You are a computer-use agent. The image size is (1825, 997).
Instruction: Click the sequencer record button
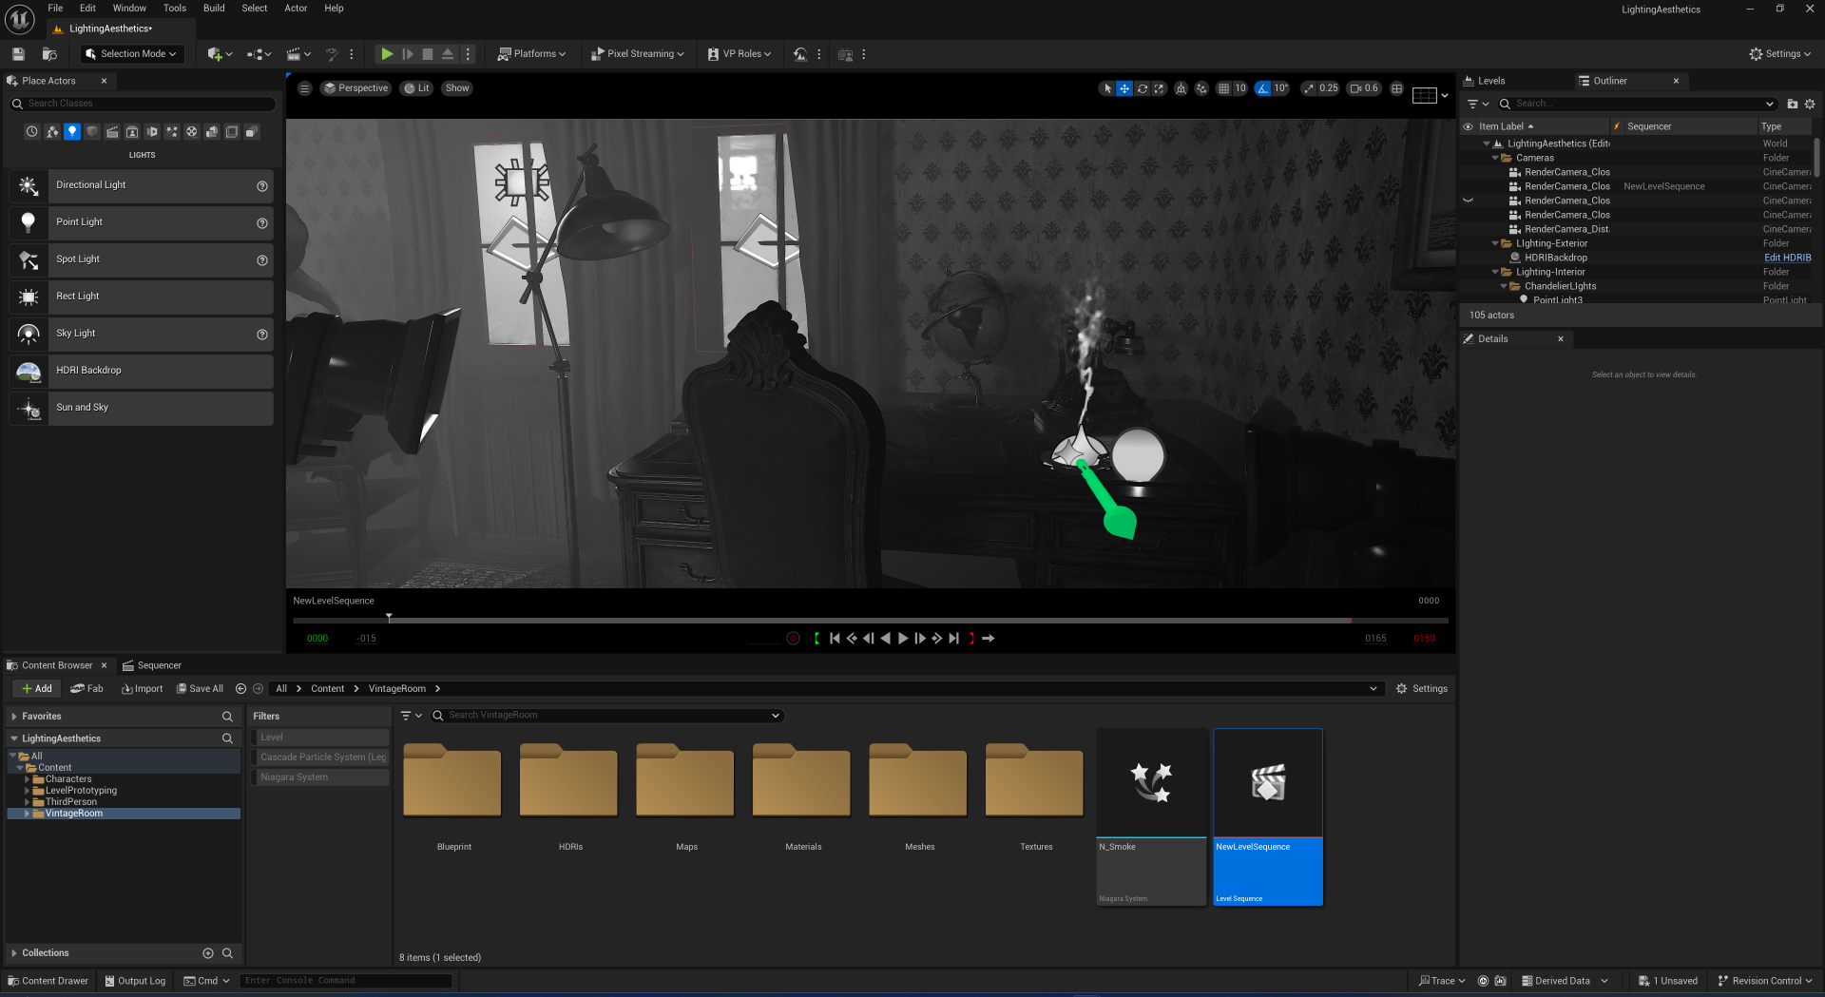(x=793, y=639)
